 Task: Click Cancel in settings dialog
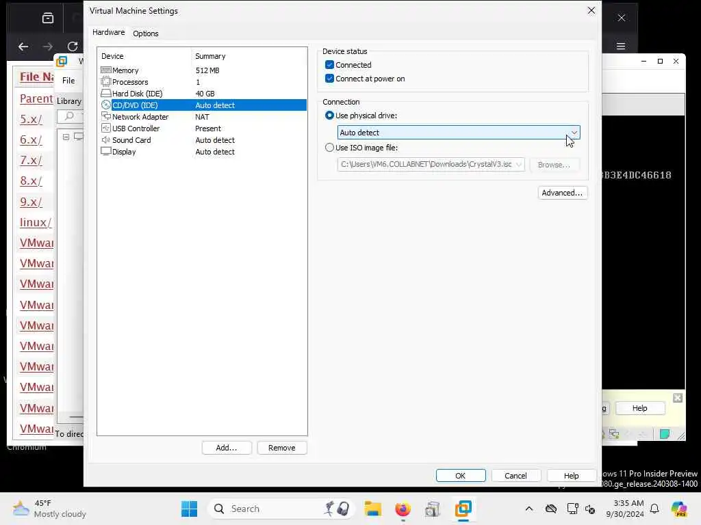point(516,476)
